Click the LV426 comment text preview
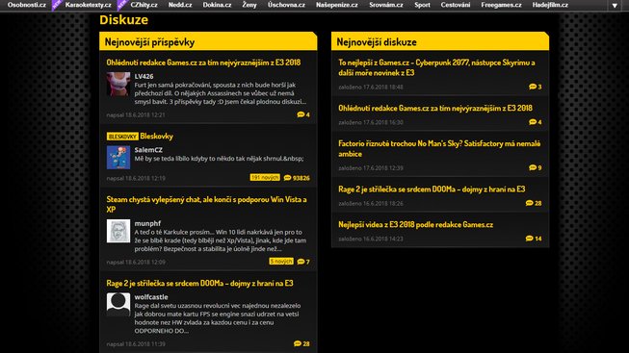The height and width of the screenshot is (353, 629). click(x=221, y=93)
